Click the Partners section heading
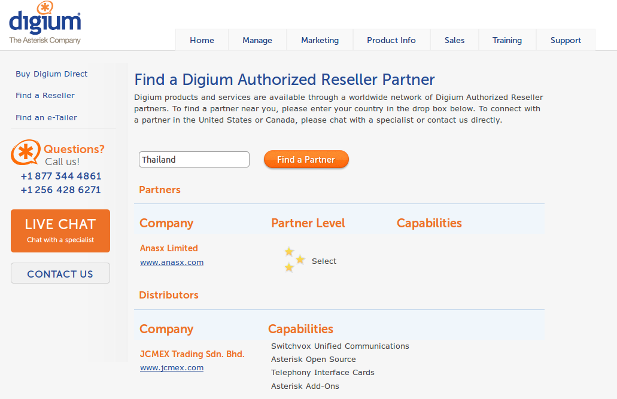 coord(160,190)
